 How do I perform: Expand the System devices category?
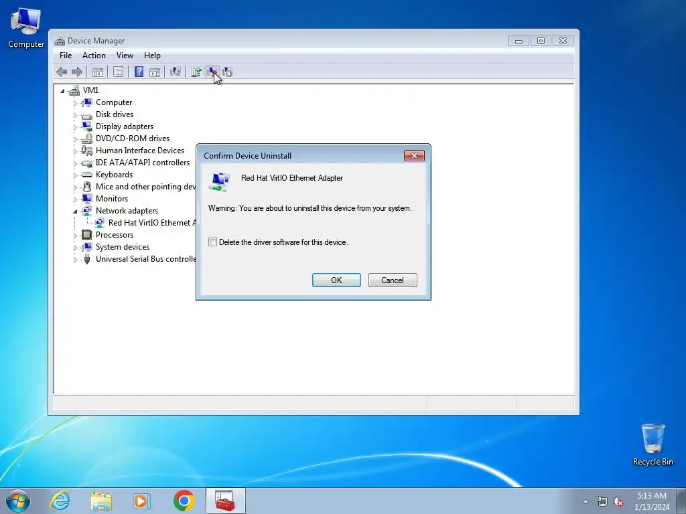(75, 248)
